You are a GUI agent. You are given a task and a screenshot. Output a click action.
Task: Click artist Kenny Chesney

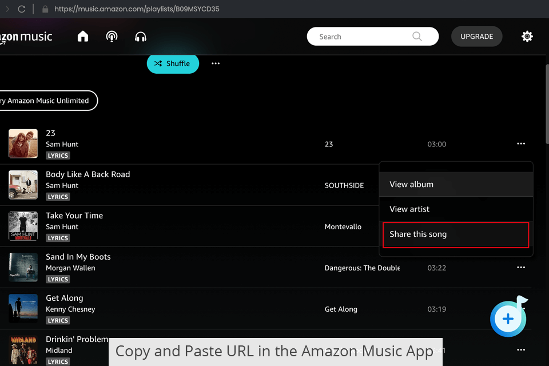pyautogui.click(x=70, y=309)
